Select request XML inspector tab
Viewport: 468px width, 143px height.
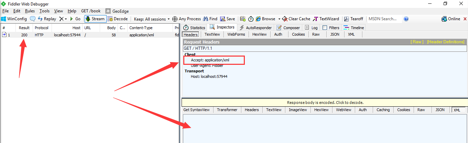pyautogui.click(x=351, y=34)
